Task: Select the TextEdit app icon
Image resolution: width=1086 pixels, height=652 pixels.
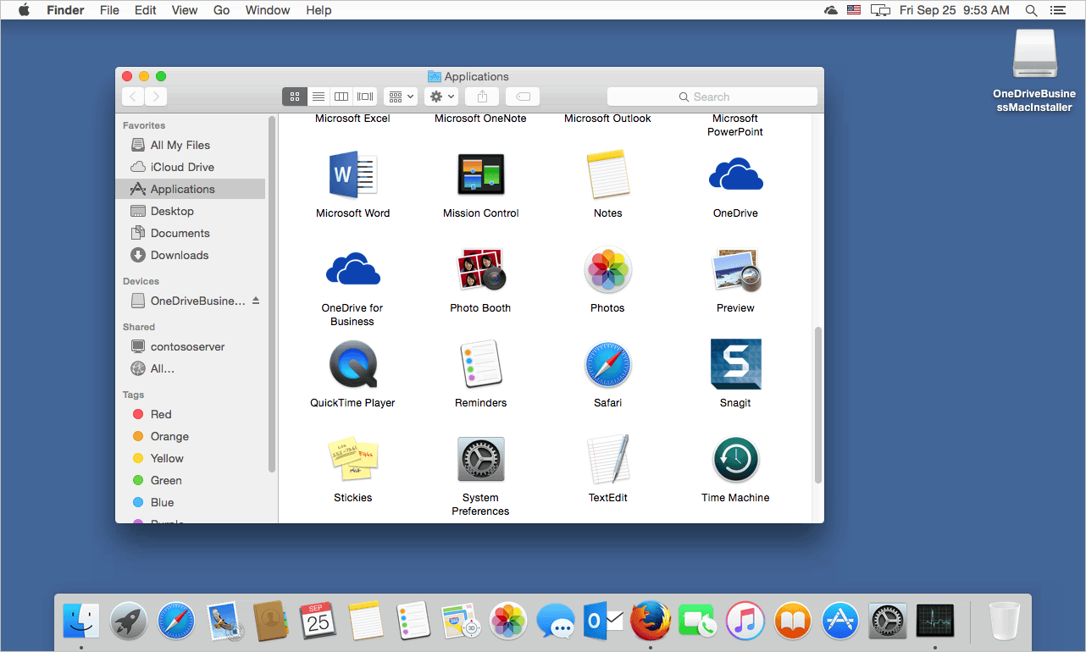Action: tap(607, 460)
